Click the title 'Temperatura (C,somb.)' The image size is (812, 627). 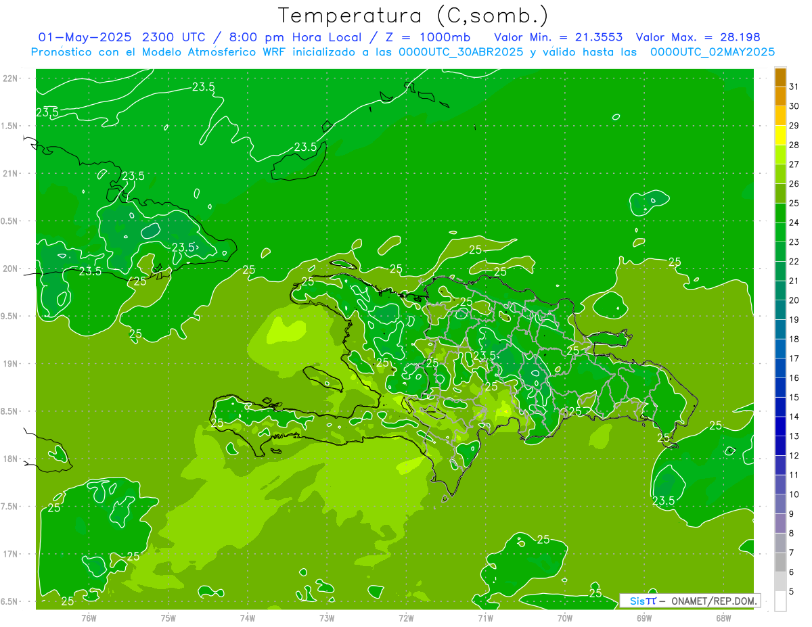tap(413, 16)
